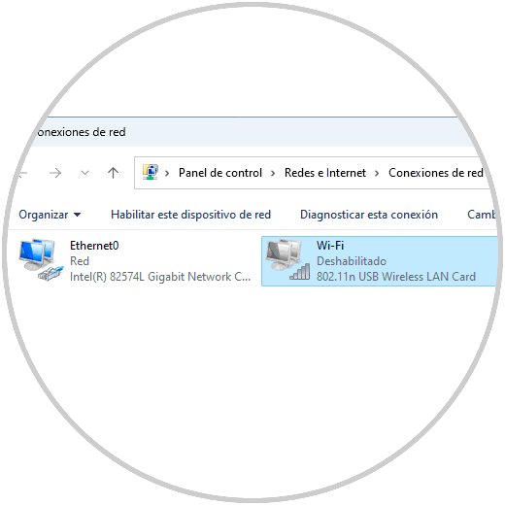
Task: Select the Intel(R) 82574L Gigabit Network text
Action: [x=160, y=277]
